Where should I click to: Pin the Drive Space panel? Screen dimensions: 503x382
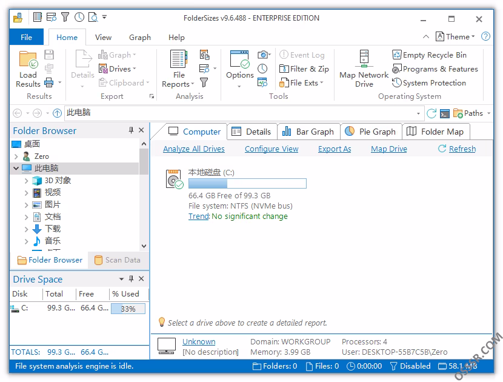click(131, 279)
